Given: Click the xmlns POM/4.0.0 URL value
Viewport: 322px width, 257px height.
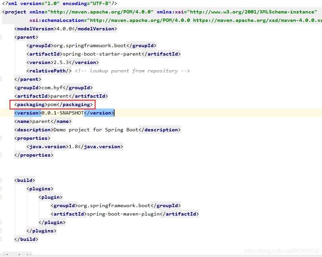Looking at the screenshot, I should (x=100, y=12).
